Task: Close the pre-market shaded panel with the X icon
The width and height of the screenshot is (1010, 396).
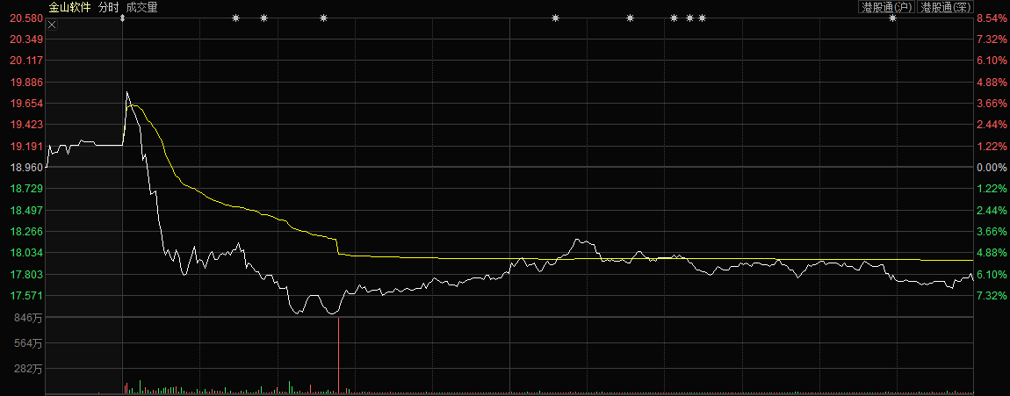Action: click(52, 25)
